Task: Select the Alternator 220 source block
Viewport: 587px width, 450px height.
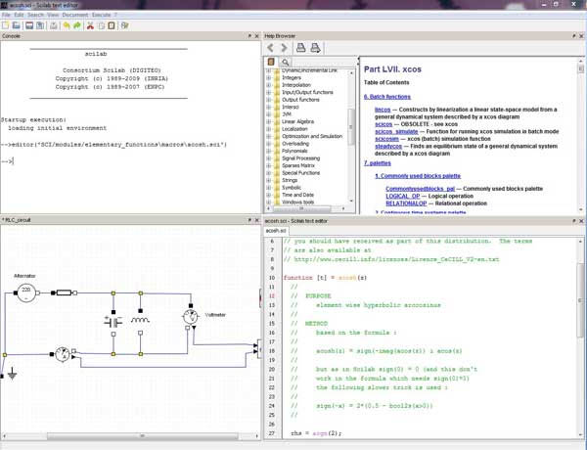Action: coord(26,292)
